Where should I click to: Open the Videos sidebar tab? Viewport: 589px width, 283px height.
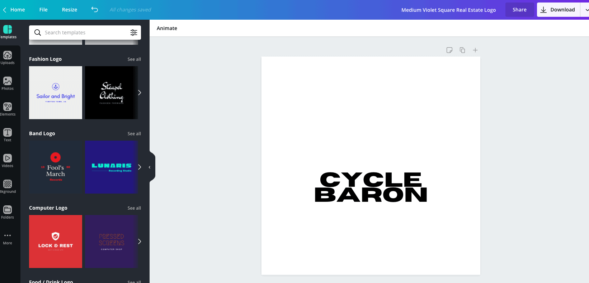pos(8,161)
